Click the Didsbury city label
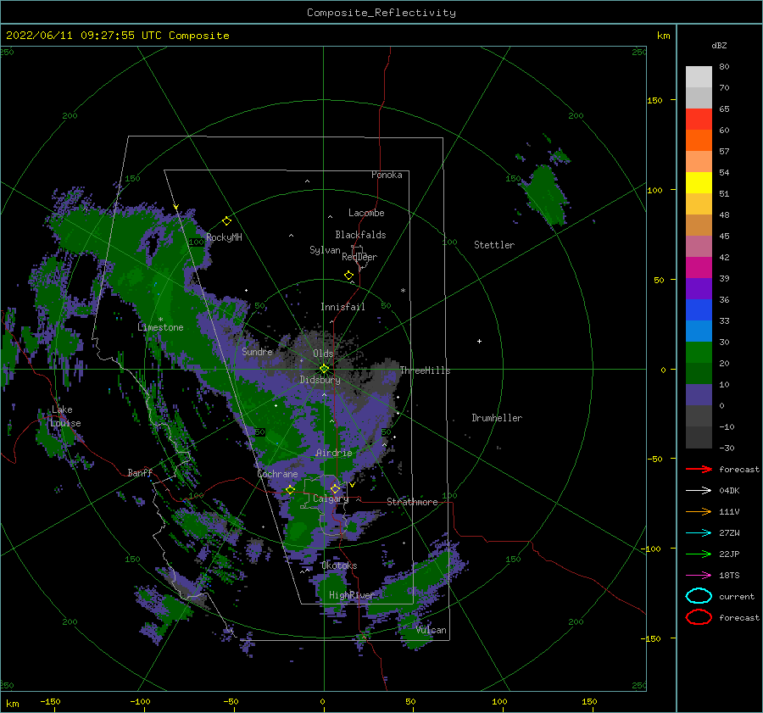Viewport: 763px width, 713px height. tap(320, 380)
